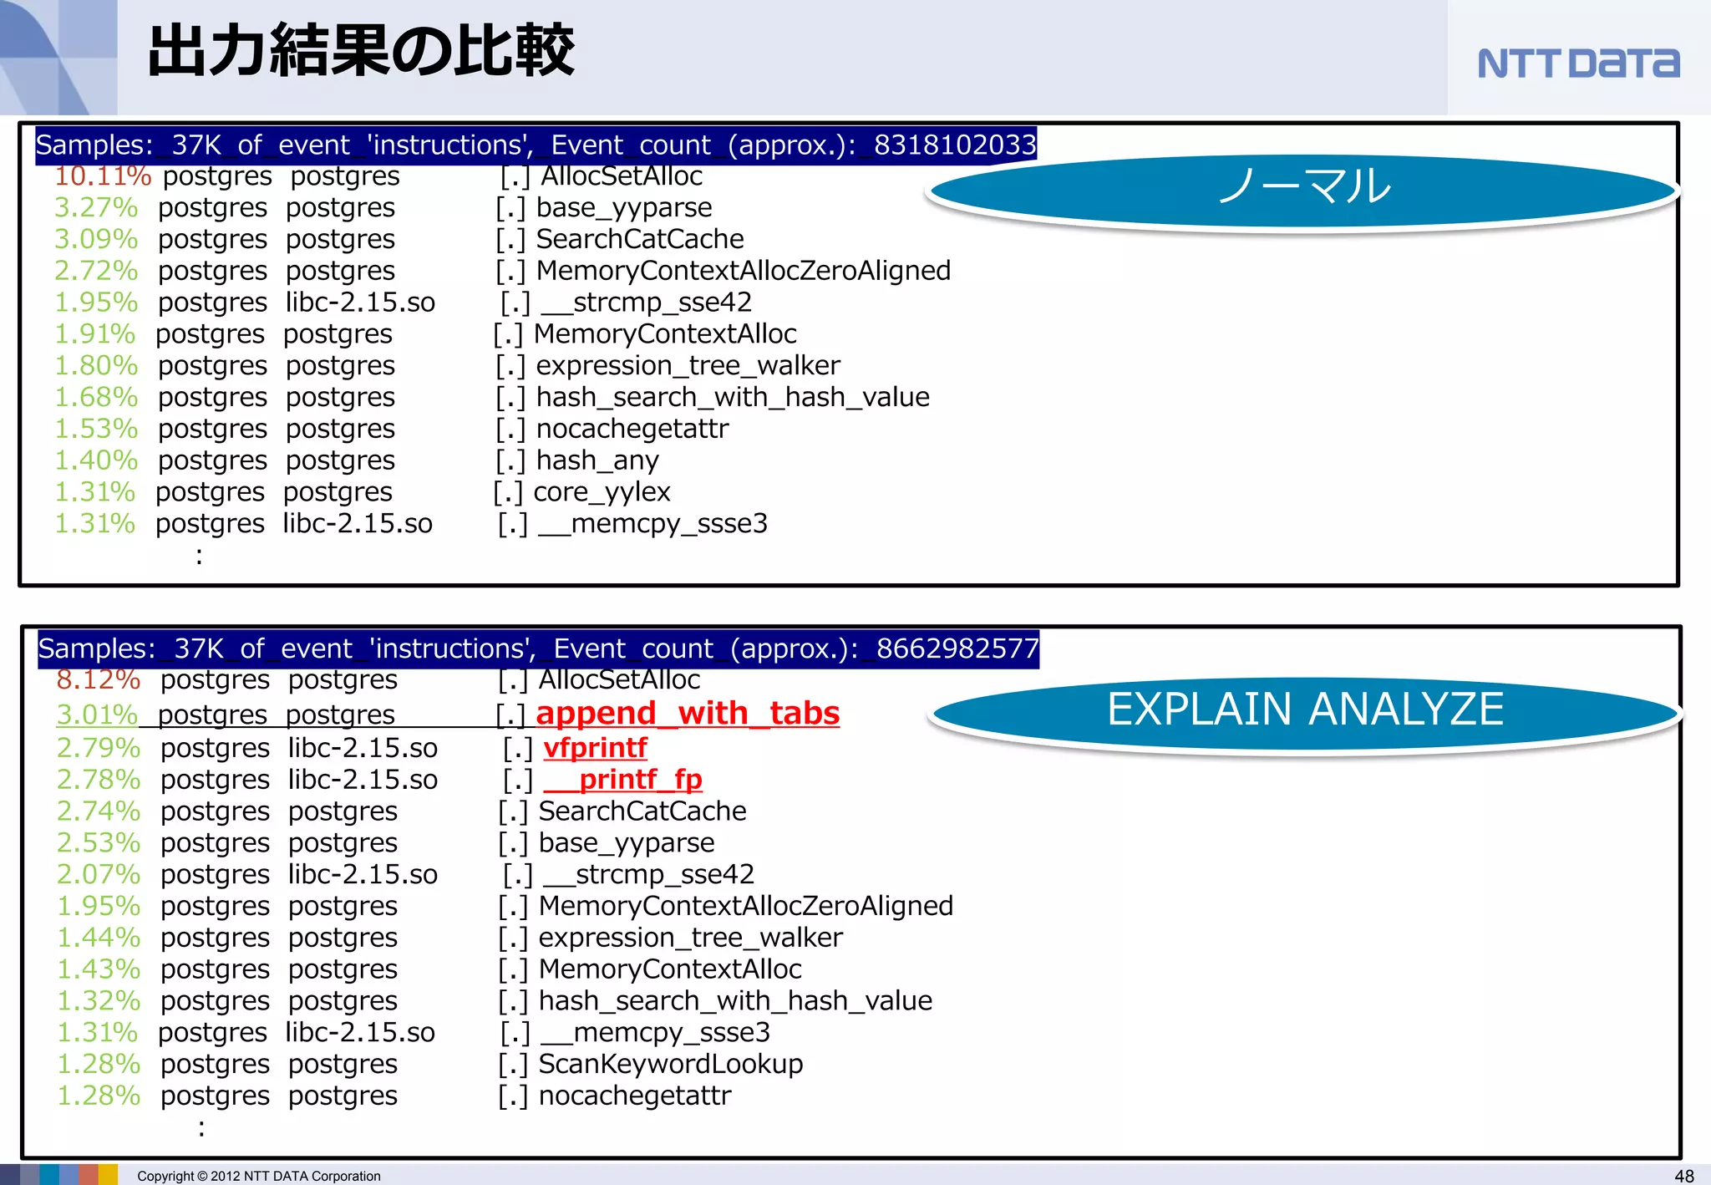Click AllocSetAlloc in the EXPLAIN ANALYZE profile
The height and width of the screenshot is (1185, 1711).
tap(619, 679)
